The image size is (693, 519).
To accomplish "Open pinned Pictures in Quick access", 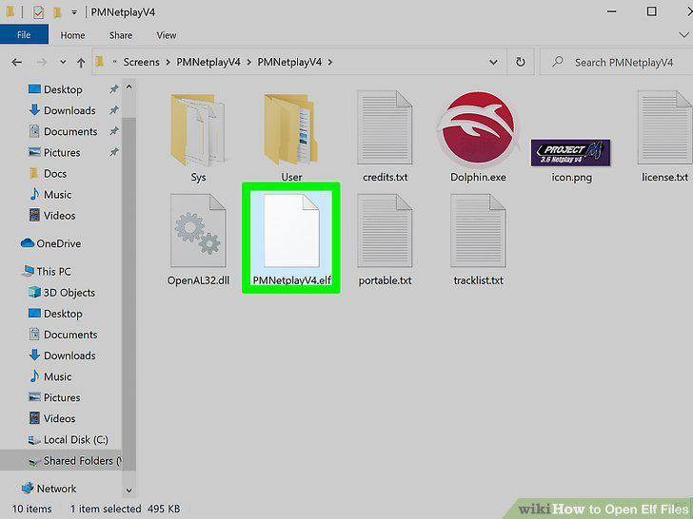I will [x=62, y=153].
